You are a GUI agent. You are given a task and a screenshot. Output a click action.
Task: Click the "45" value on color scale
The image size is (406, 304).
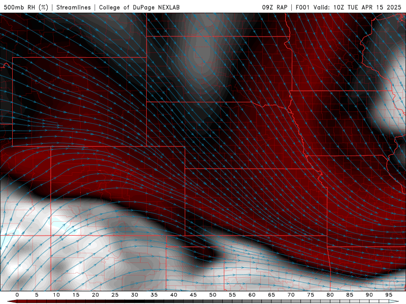[x=193, y=295]
